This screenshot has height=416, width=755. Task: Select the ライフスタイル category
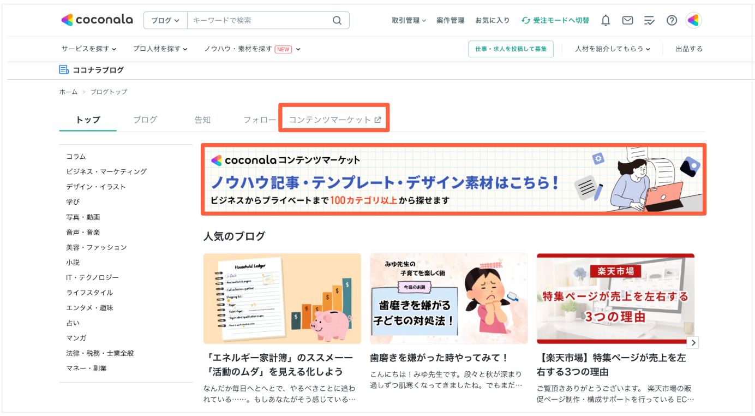(x=89, y=293)
